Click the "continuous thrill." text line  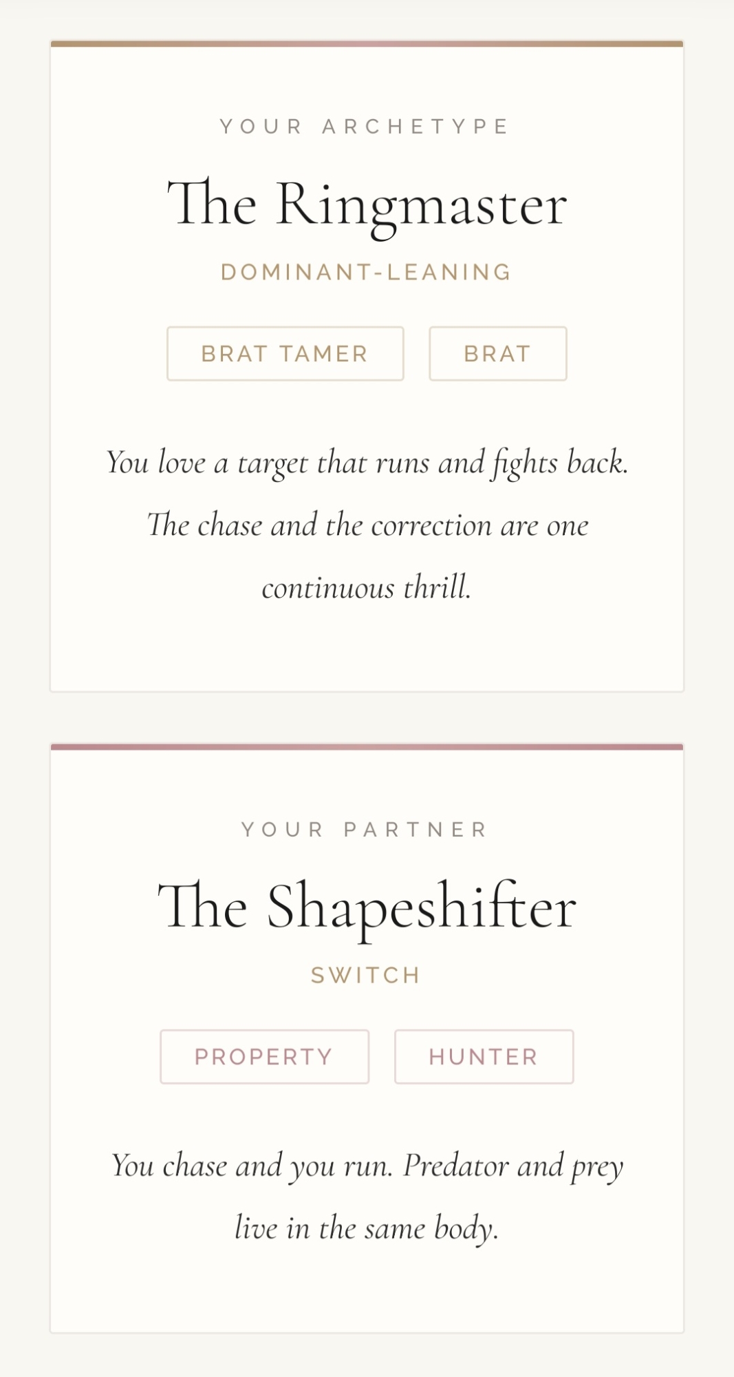[367, 589]
